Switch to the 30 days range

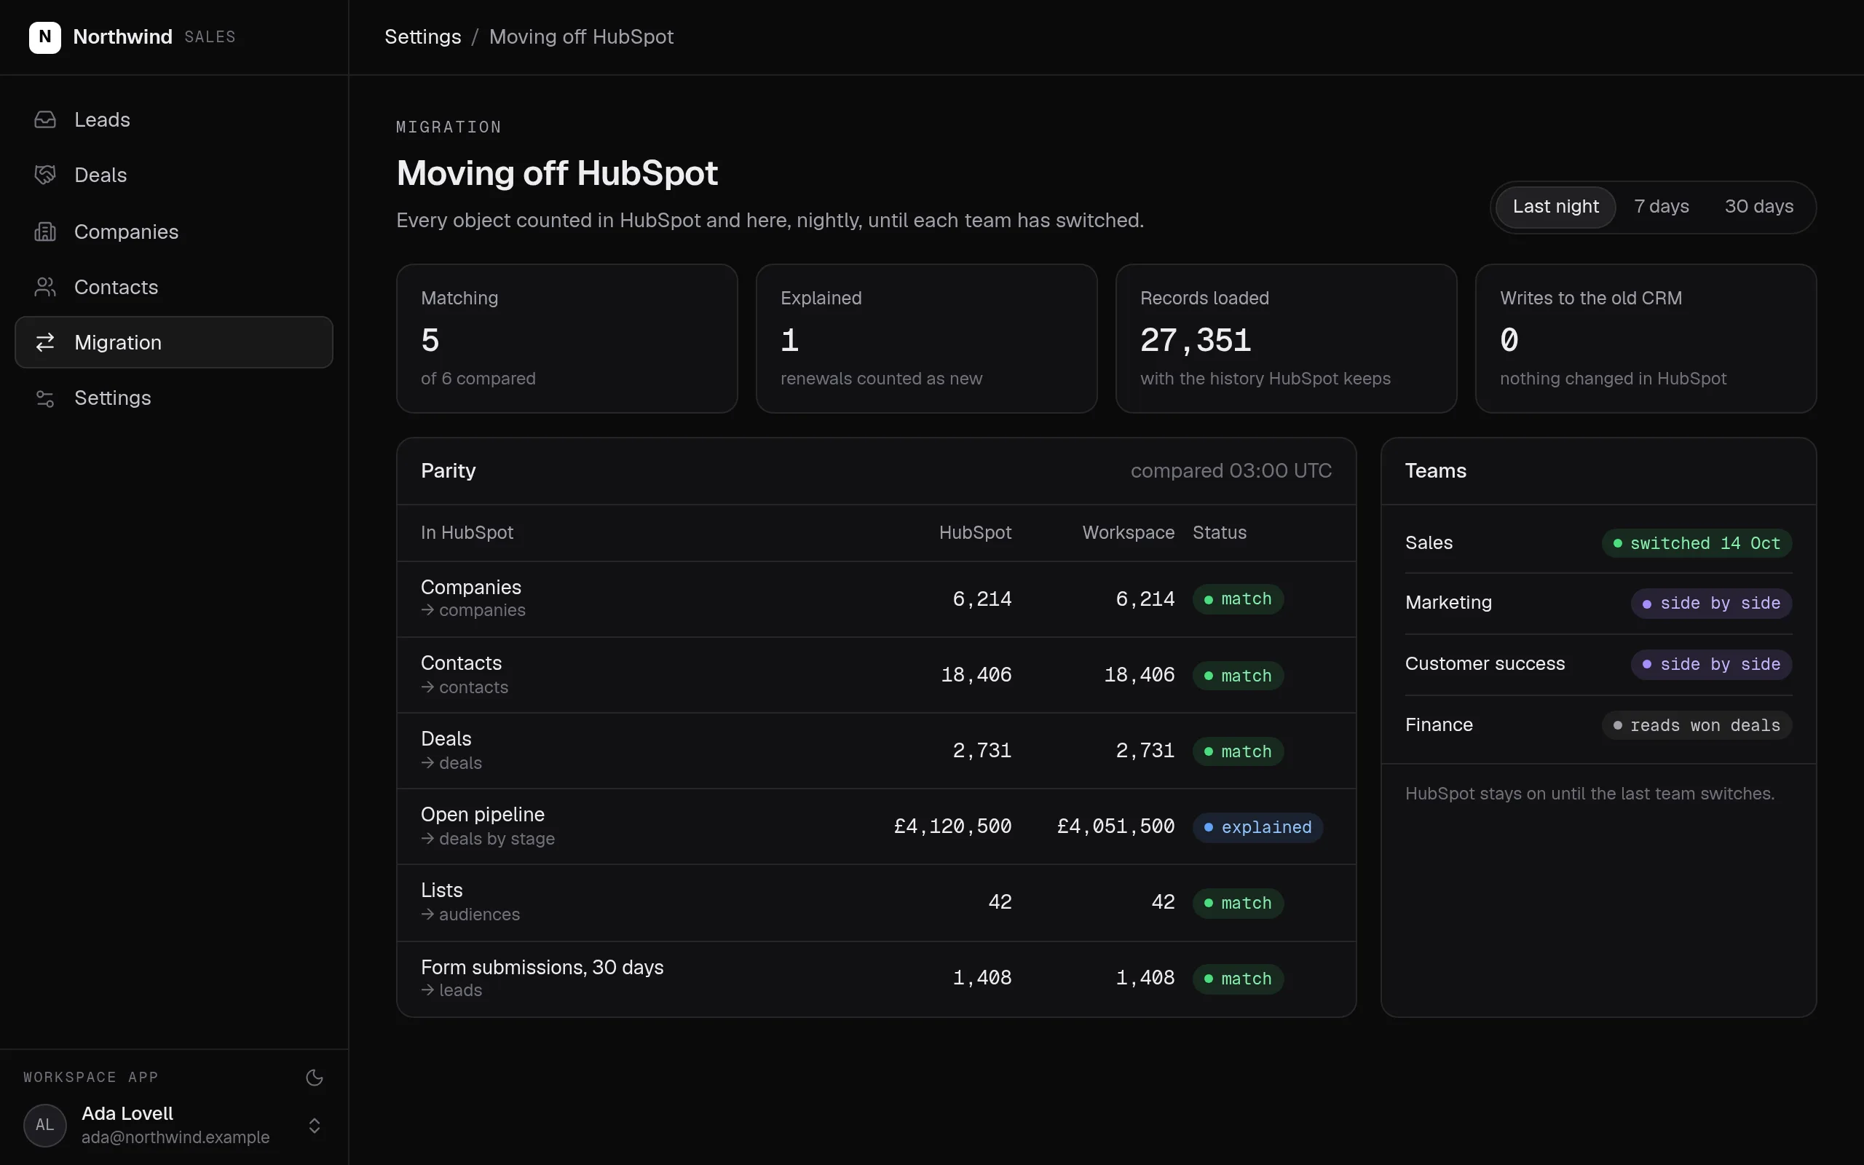point(1758,207)
